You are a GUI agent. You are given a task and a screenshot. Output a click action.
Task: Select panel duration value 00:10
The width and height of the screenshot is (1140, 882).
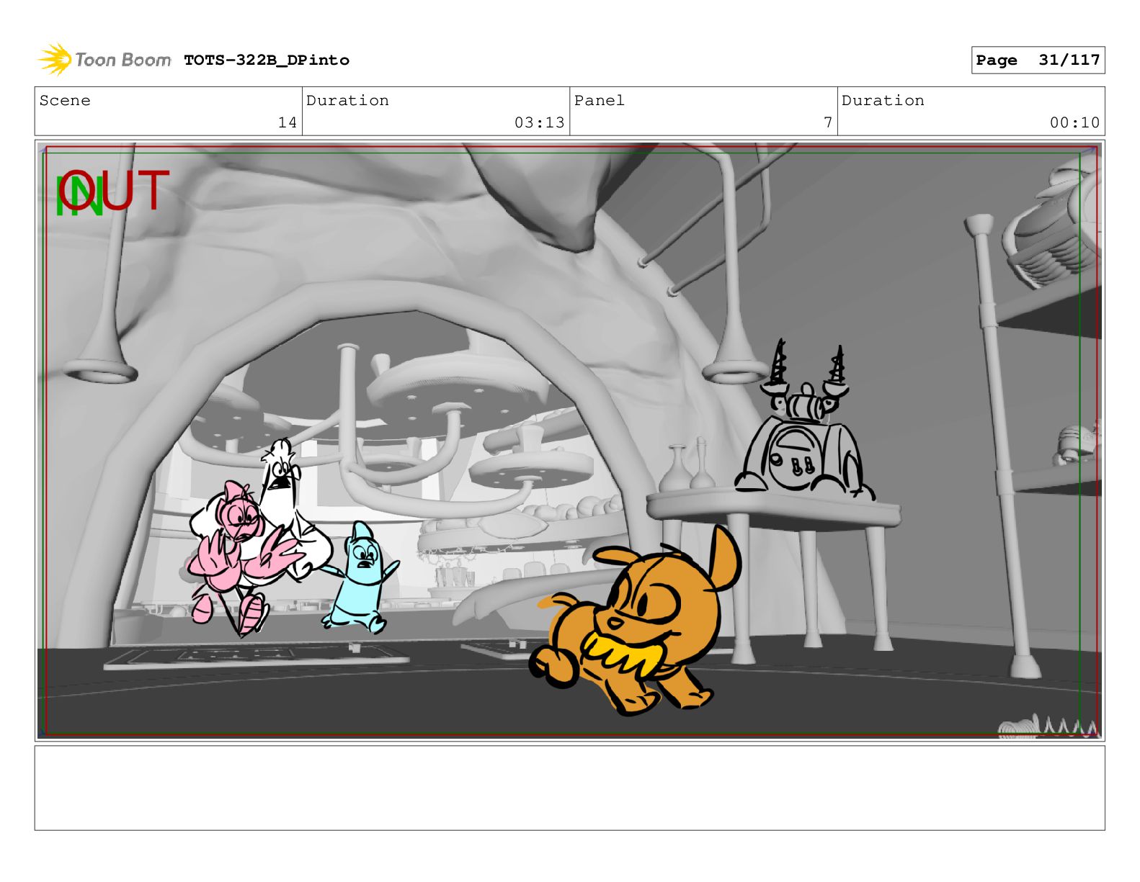1074,123
